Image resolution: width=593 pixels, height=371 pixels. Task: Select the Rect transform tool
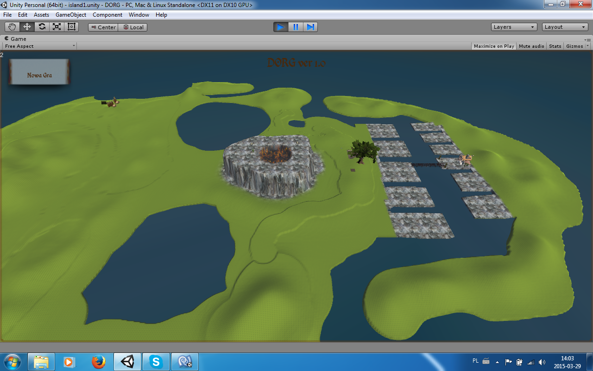(x=71, y=27)
